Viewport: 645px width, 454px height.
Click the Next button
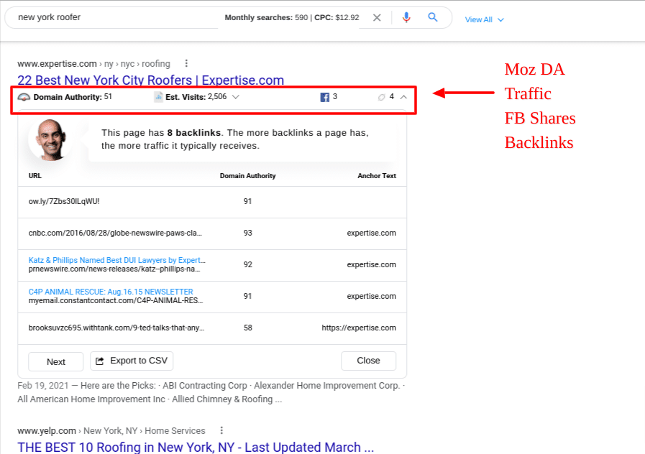coord(56,361)
